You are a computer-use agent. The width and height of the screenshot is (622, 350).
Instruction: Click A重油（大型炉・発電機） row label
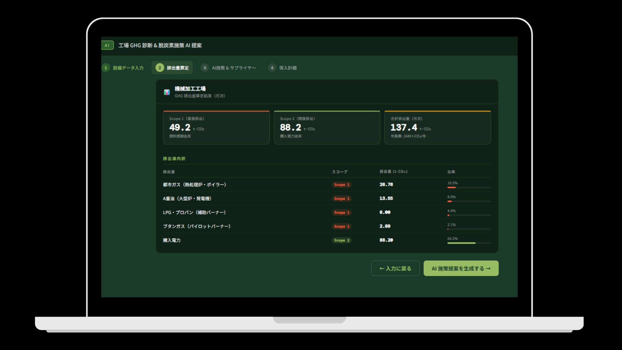pos(187,199)
